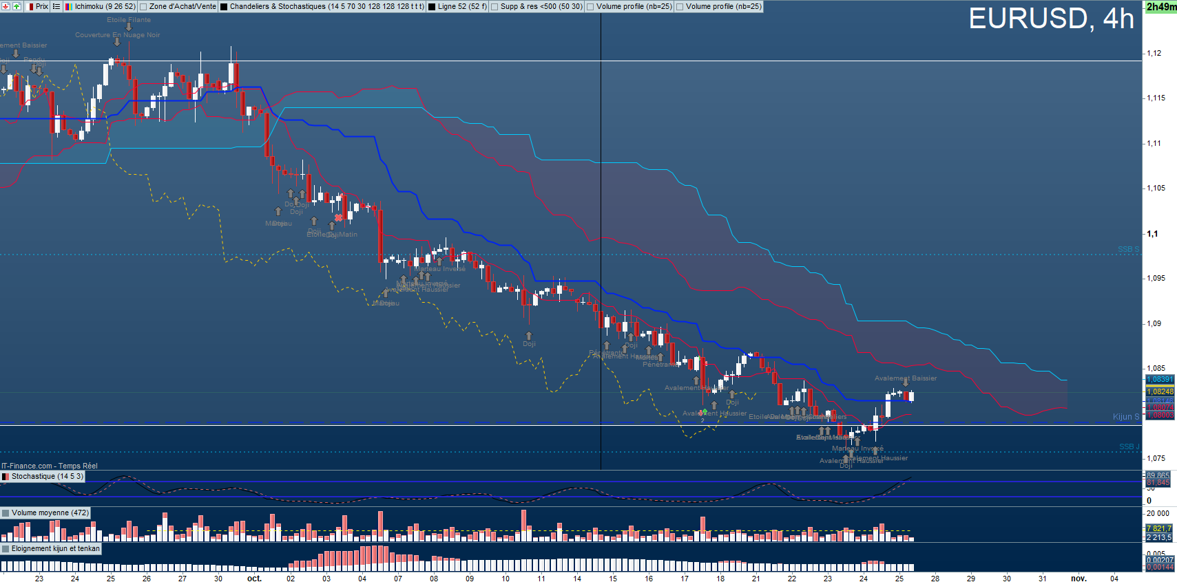Open Chandeliers & Stochastiques indicator settings
This screenshot has width=1177, height=582.
(327, 6)
